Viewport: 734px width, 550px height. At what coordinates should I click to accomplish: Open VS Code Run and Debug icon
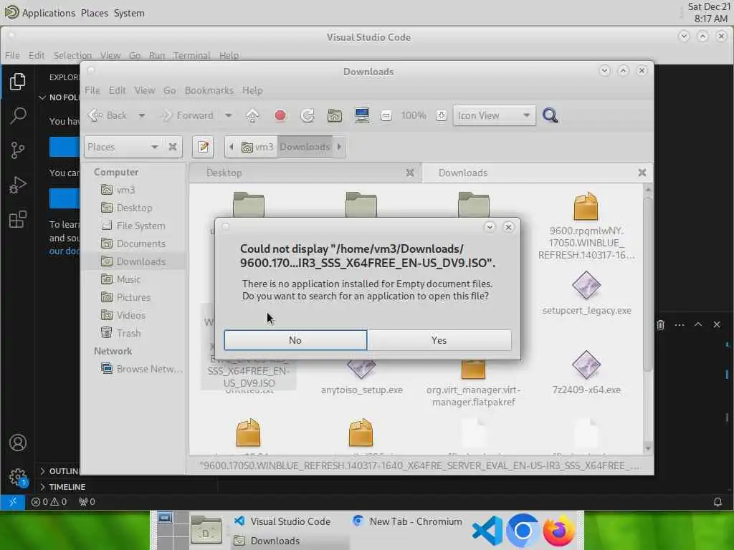click(18, 185)
